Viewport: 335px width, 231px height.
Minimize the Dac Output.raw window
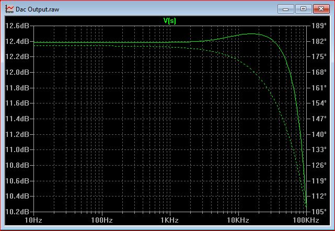coord(286,9)
